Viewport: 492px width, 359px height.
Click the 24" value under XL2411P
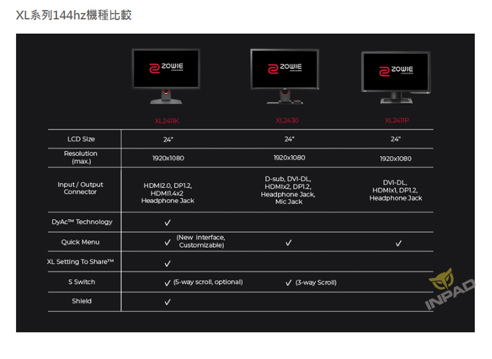point(395,139)
